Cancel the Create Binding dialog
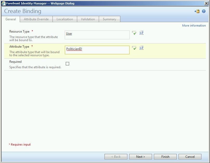 190,156
